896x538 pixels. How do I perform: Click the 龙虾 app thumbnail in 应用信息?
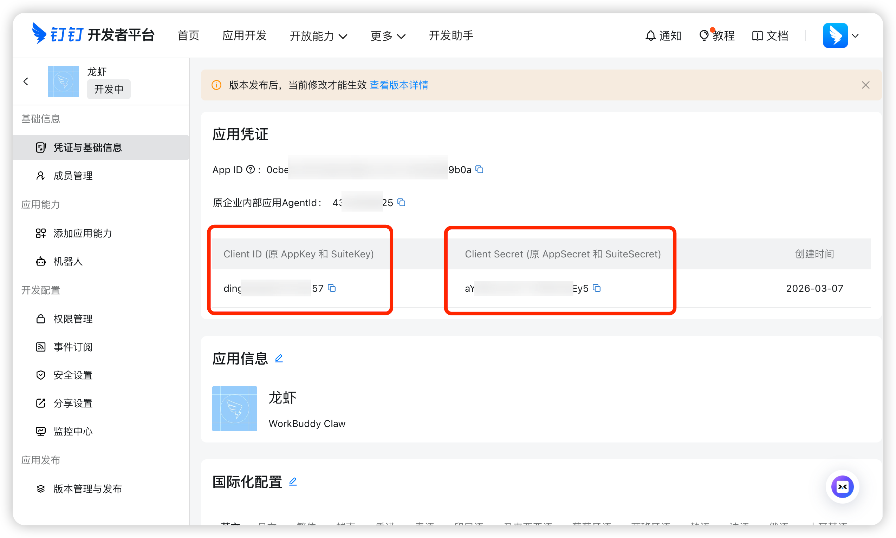pyautogui.click(x=235, y=409)
